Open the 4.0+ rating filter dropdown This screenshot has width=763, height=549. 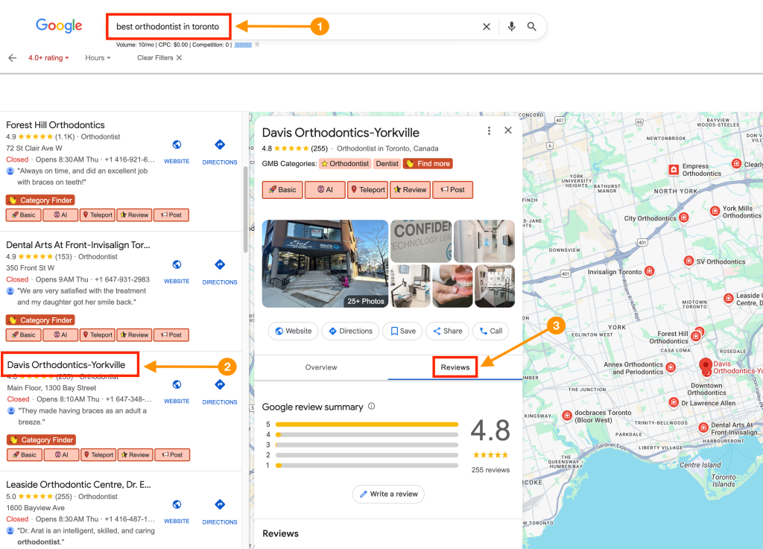click(x=48, y=58)
